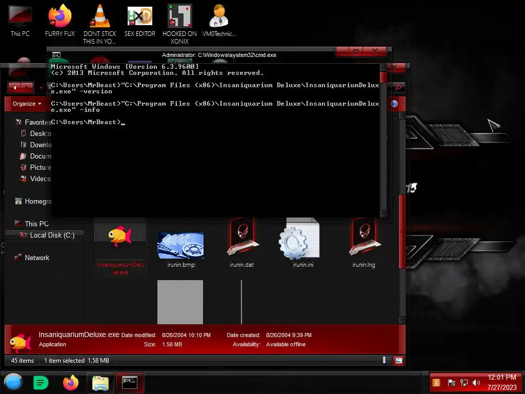Open the FURRY FUX Firefox desktop shortcut
This screenshot has width=525, height=394.
(60, 21)
